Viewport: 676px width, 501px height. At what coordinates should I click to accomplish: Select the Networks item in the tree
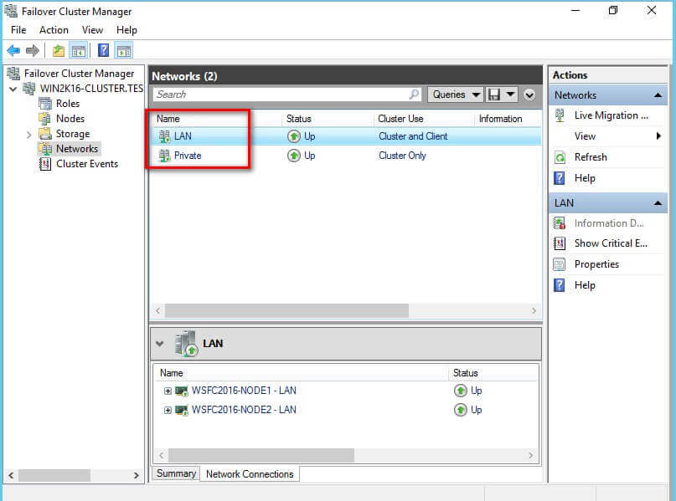pyautogui.click(x=77, y=149)
